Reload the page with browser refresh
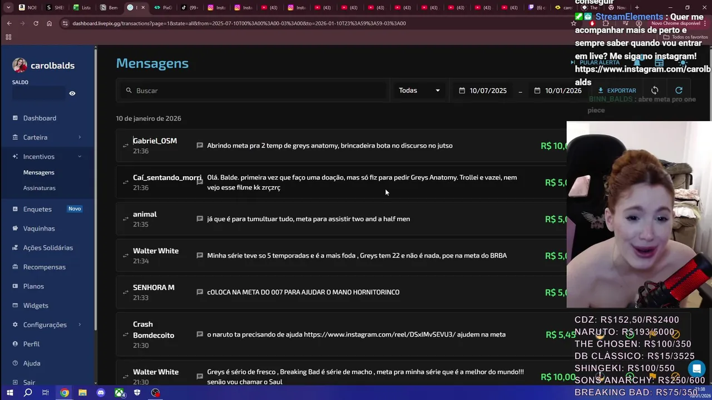Screen dimensions: 712x400 tap(36, 23)
